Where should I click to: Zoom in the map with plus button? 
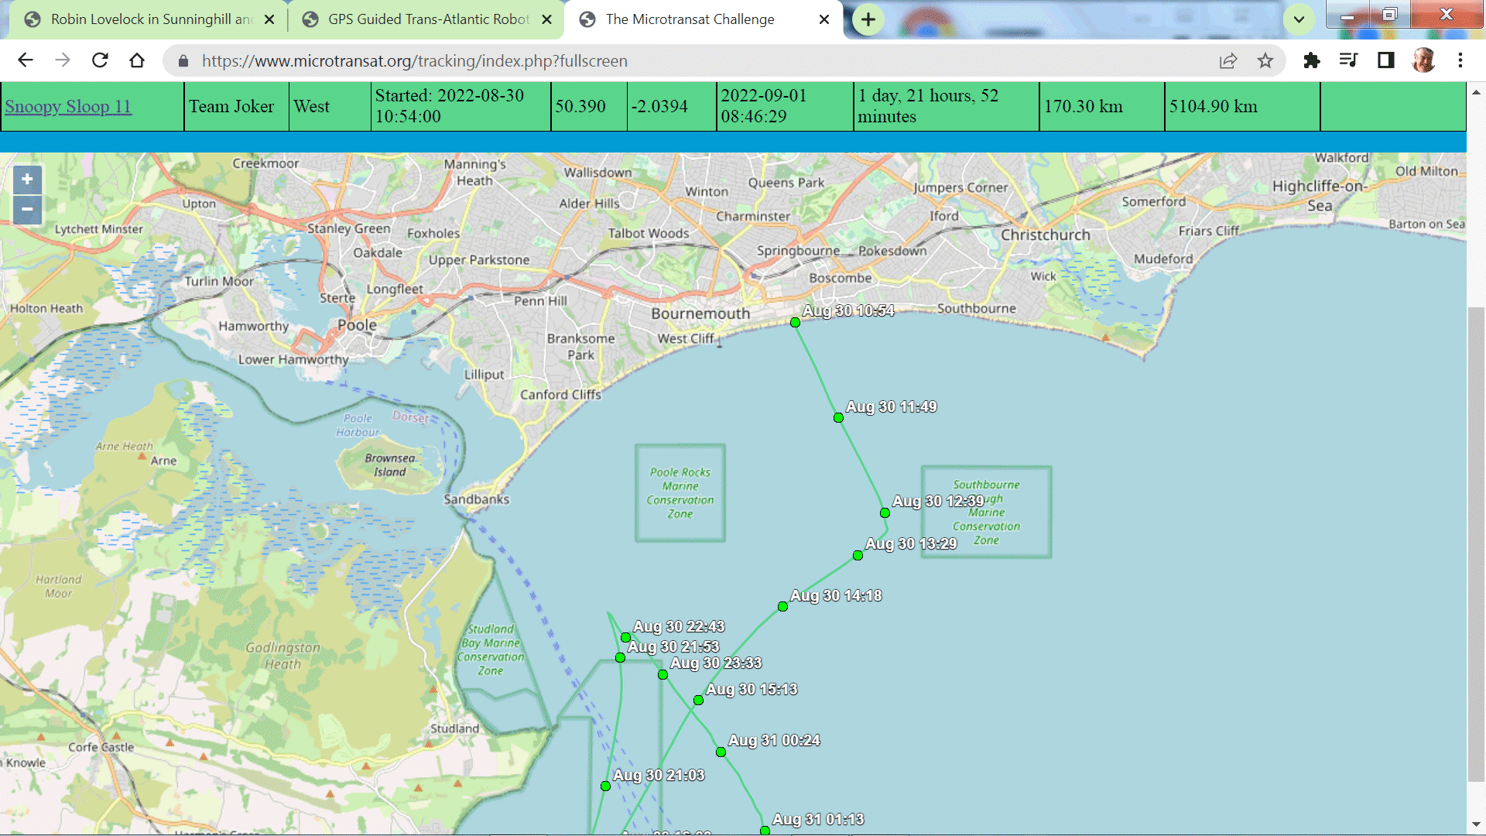[x=27, y=180]
